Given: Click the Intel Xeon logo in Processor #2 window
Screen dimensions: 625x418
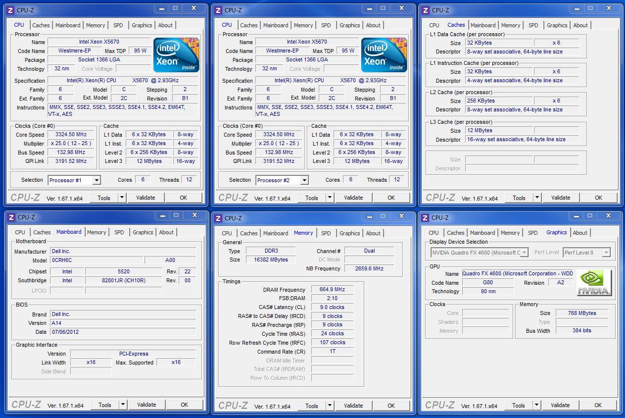Looking at the screenshot, I should [x=385, y=55].
